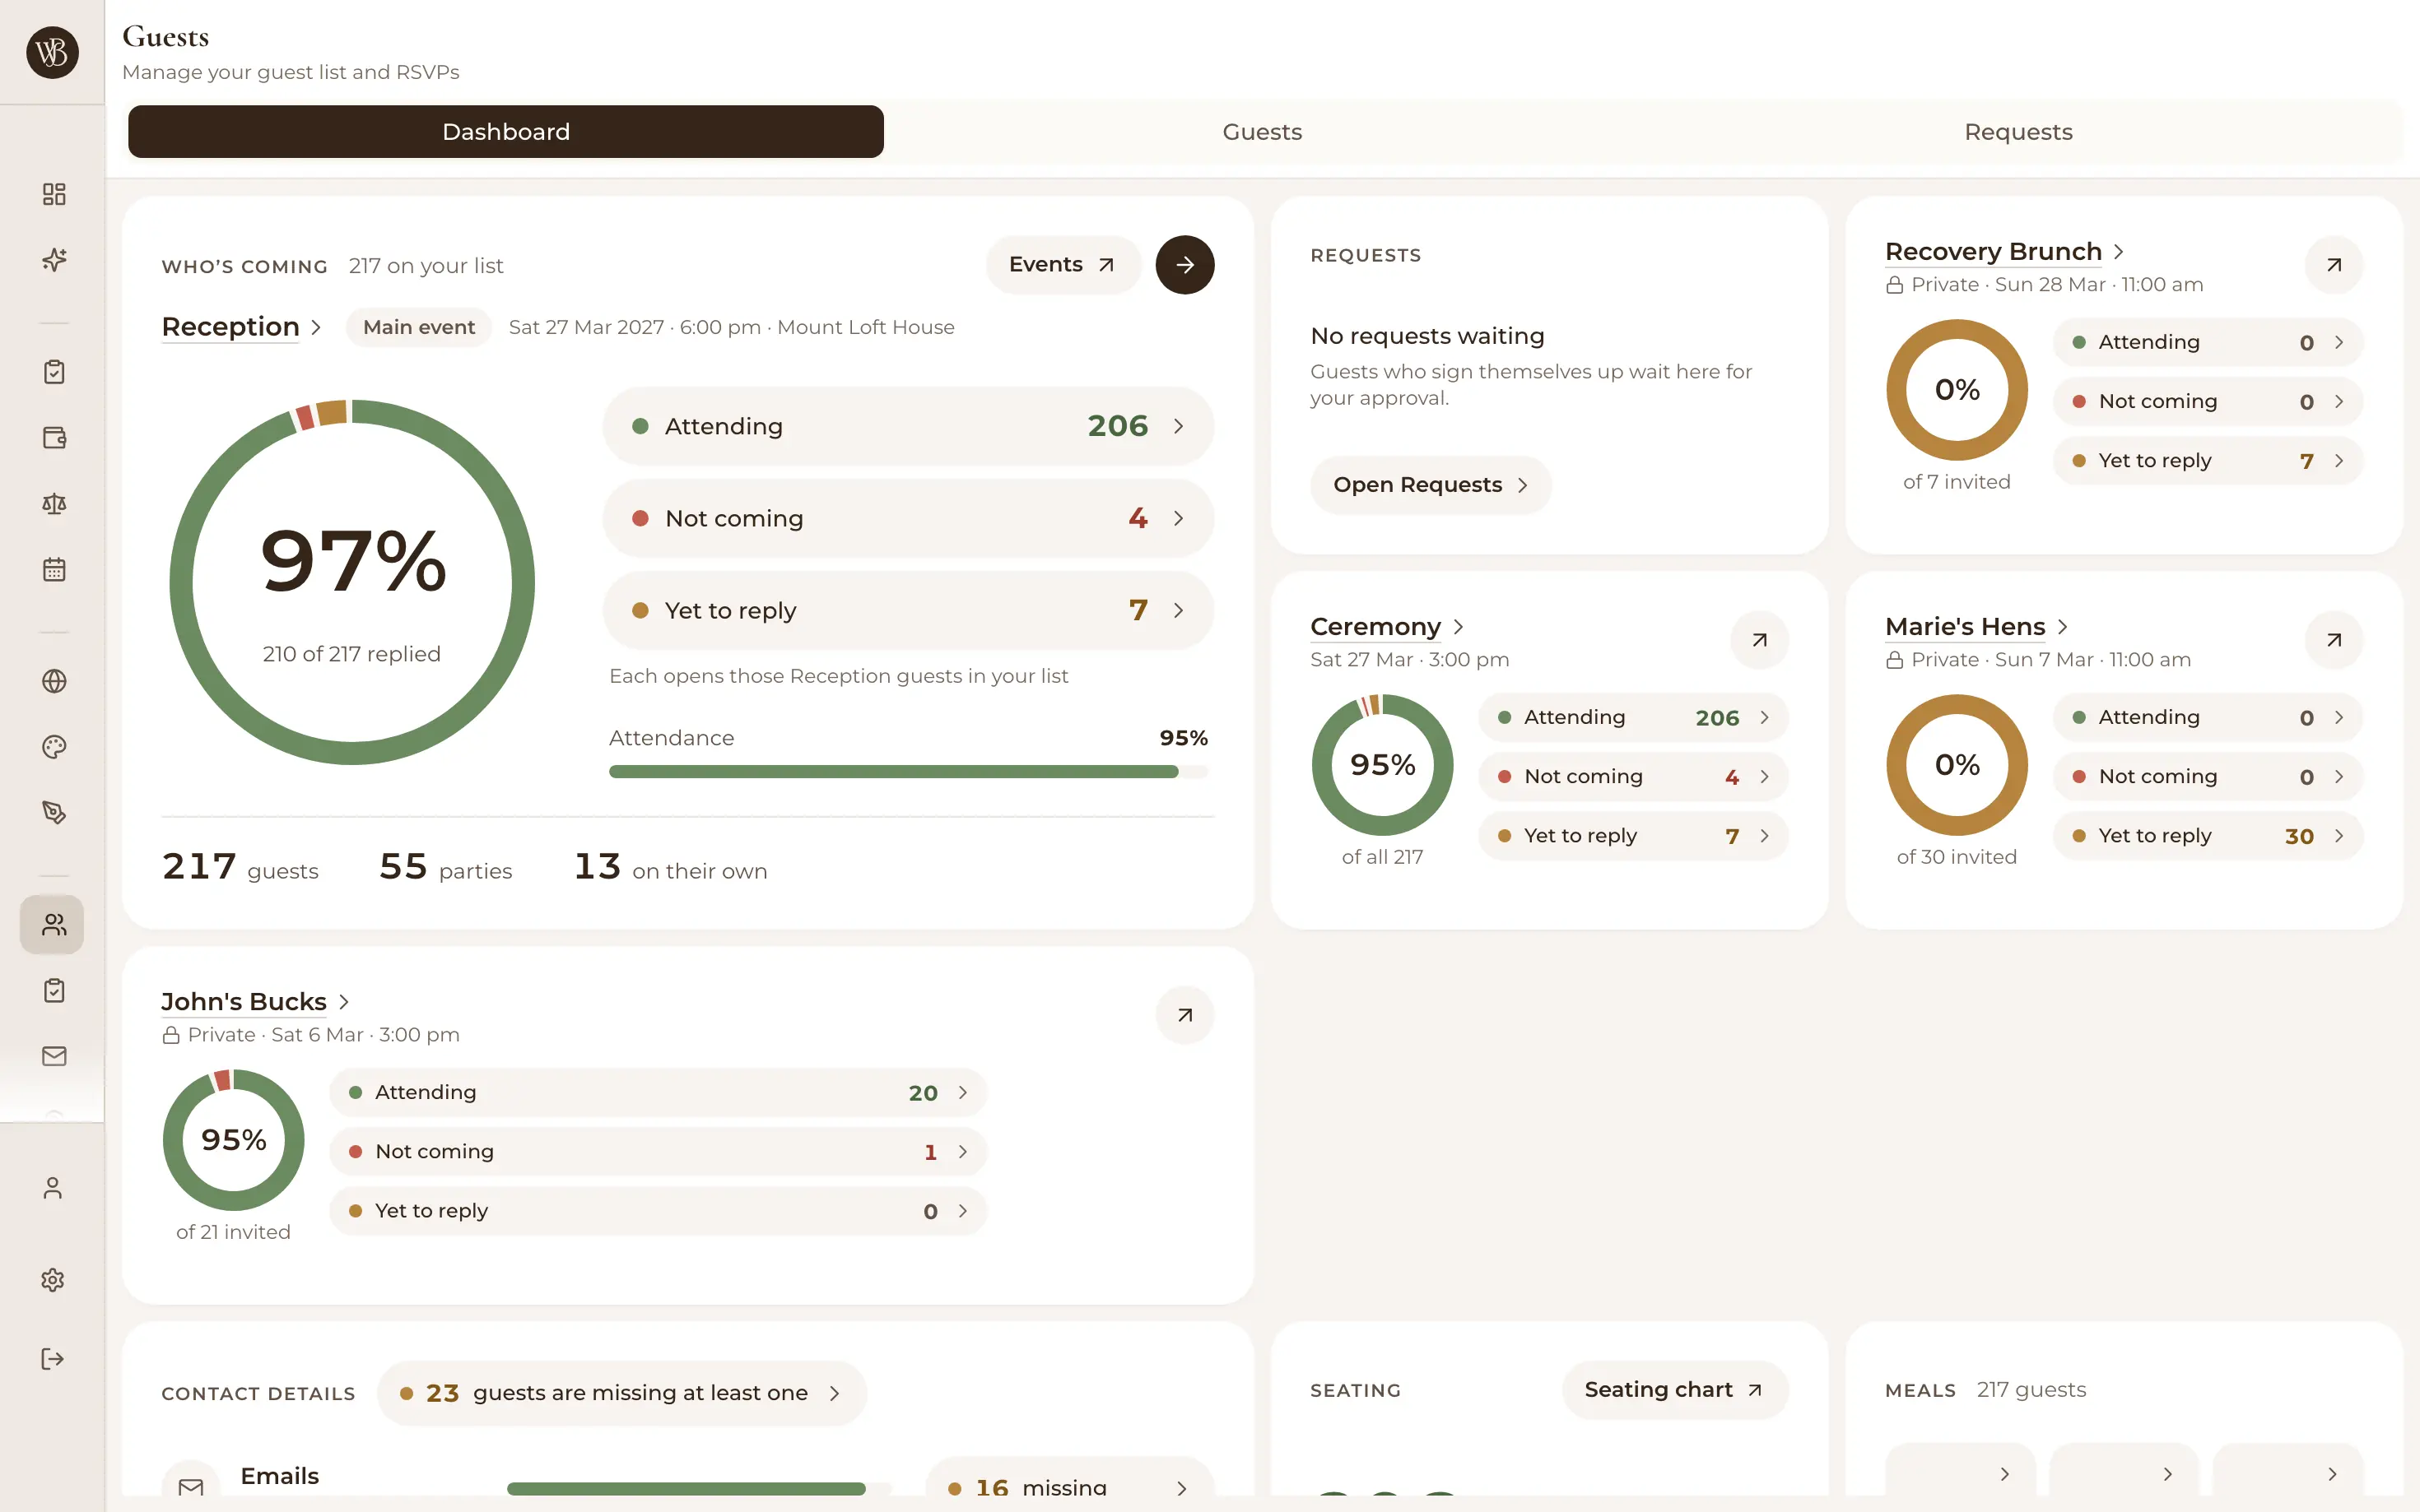The height and width of the screenshot is (1512, 2420).
Task: Switch to the Requests tab
Action: (2019, 132)
